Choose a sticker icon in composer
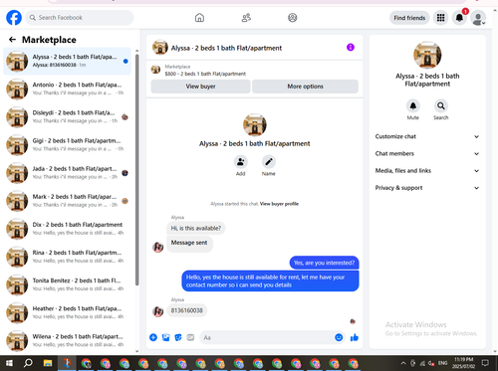 coord(178,337)
